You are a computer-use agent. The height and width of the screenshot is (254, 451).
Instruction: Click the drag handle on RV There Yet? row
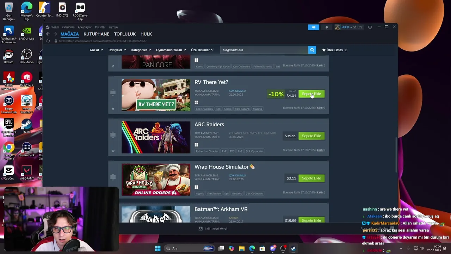coord(113,92)
